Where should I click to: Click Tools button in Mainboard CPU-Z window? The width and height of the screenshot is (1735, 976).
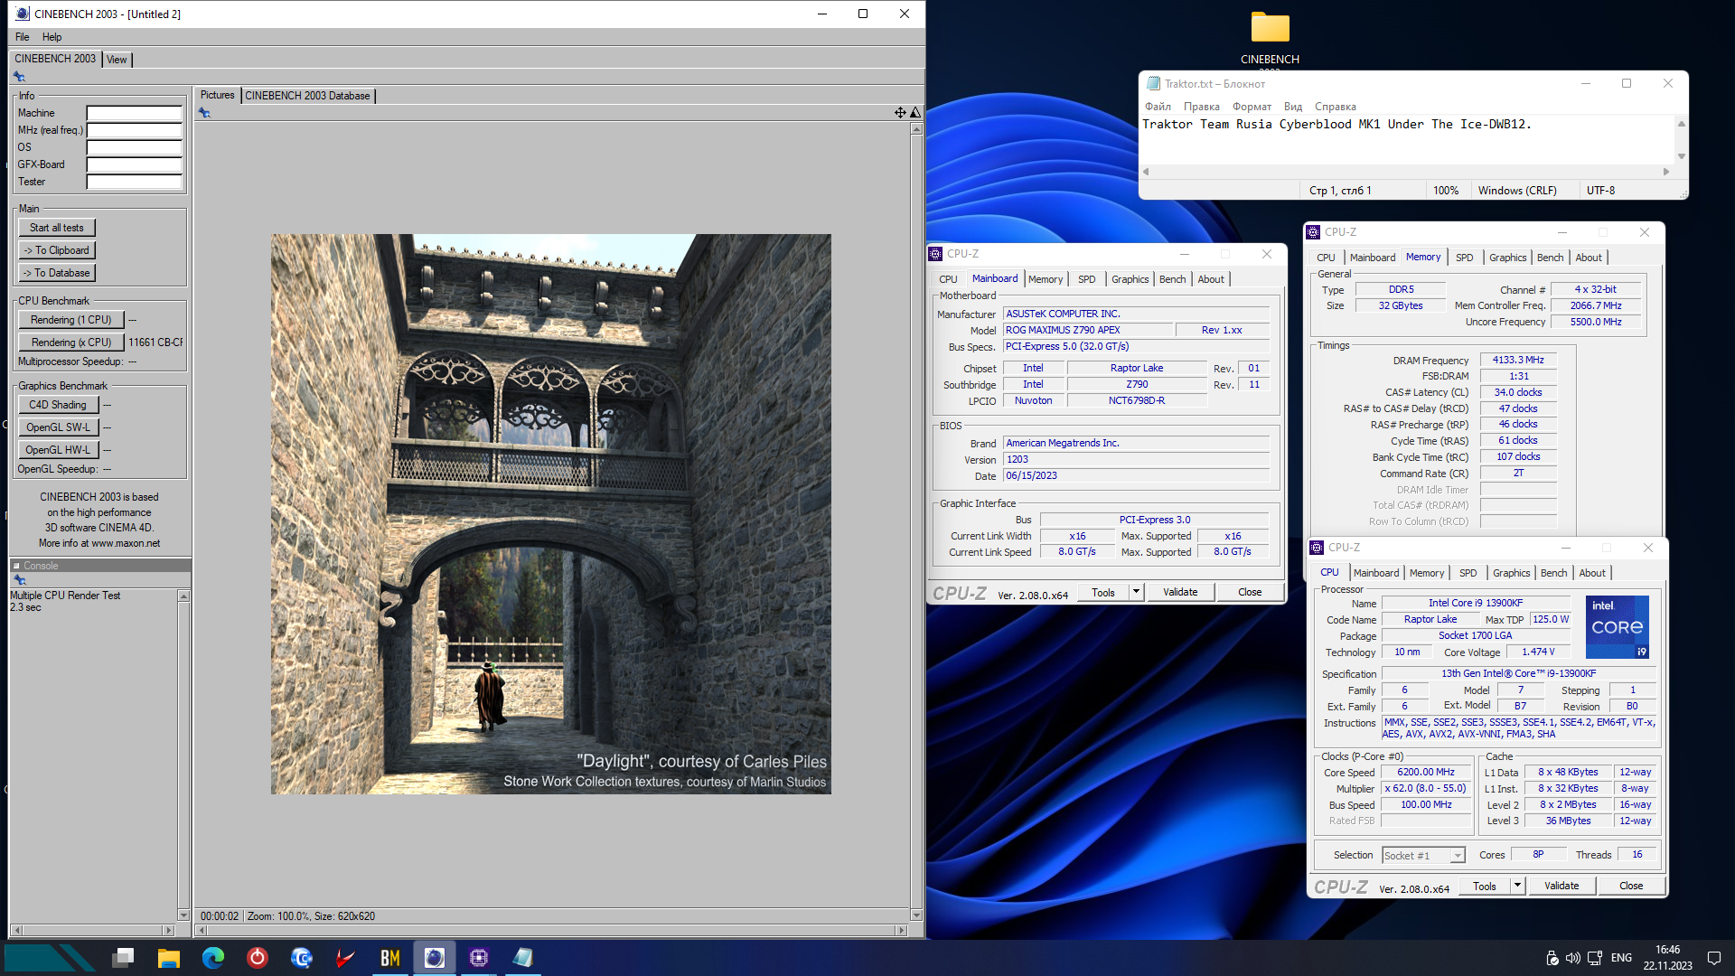point(1102,592)
